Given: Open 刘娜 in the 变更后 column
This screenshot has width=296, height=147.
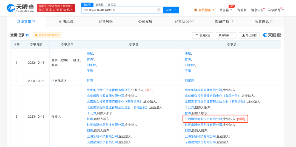Looking at the screenshot, I should [188, 130].
